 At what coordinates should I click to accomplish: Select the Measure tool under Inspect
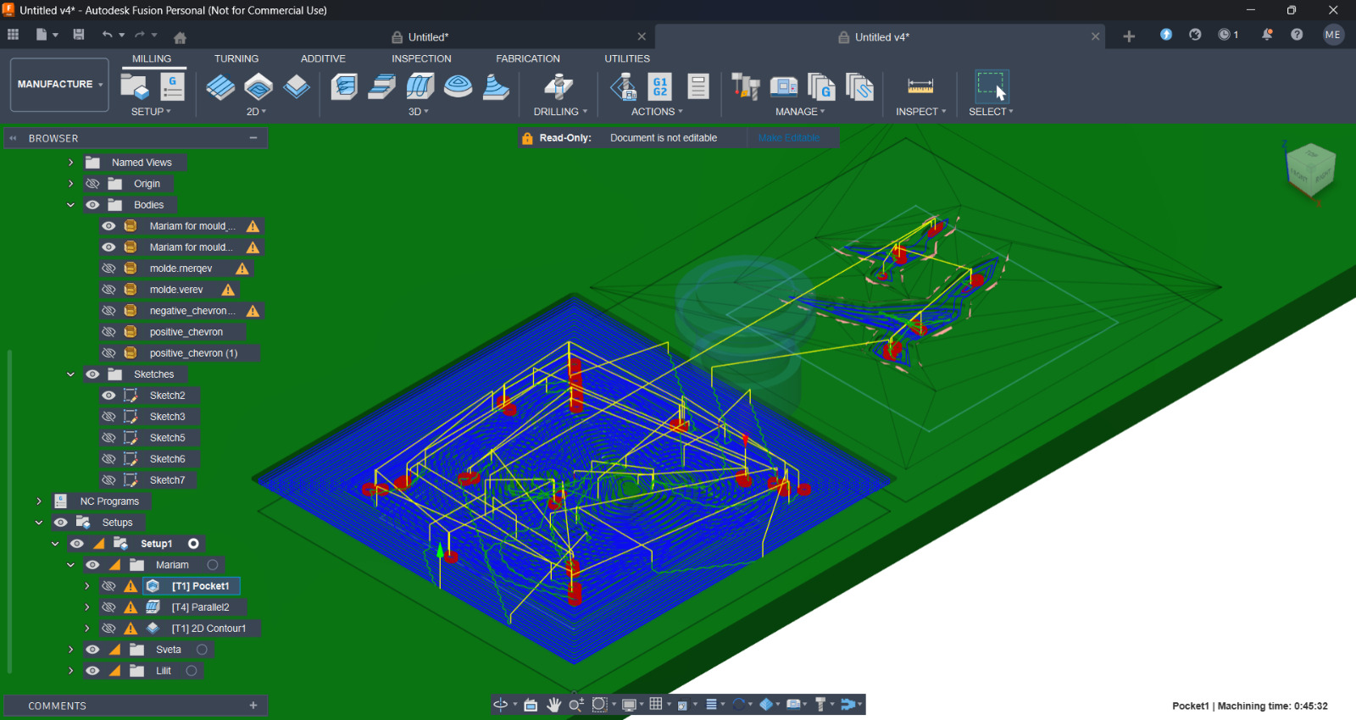click(920, 86)
